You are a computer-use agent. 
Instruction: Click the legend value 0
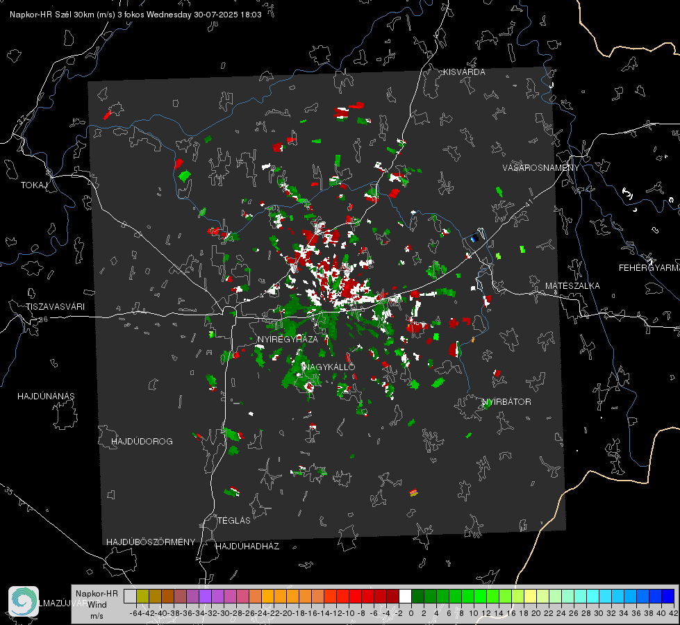411,613
